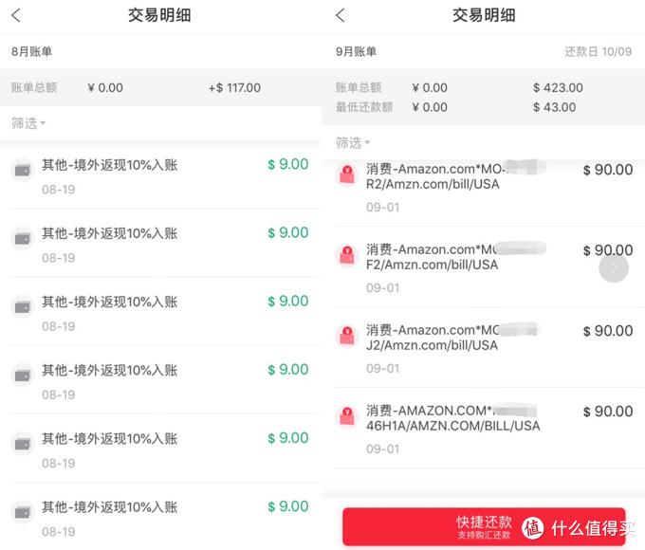Tap the lock icon of the F2/Amzn.com/bill/USA transaction
The image size is (645, 550).
[x=347, y=255]
